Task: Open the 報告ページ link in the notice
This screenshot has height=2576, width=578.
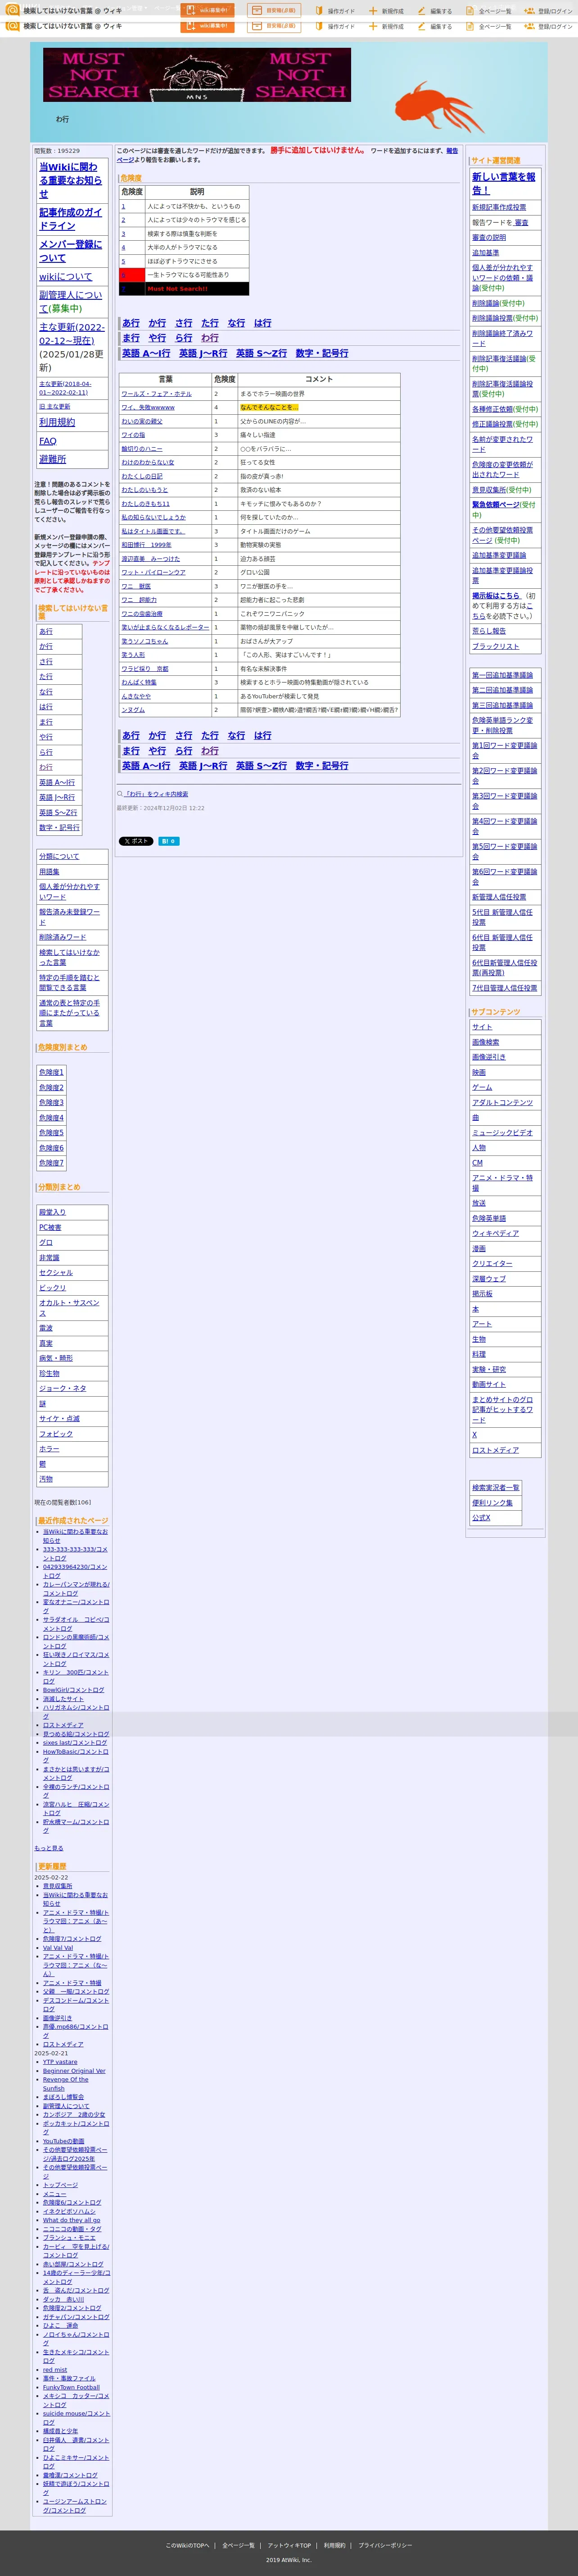Action: (x=452, y=151)
